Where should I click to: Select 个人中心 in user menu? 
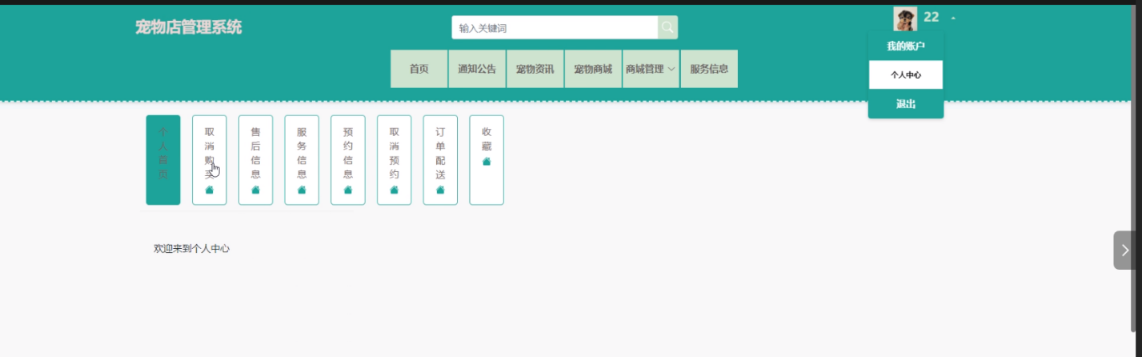pos(906,74)
